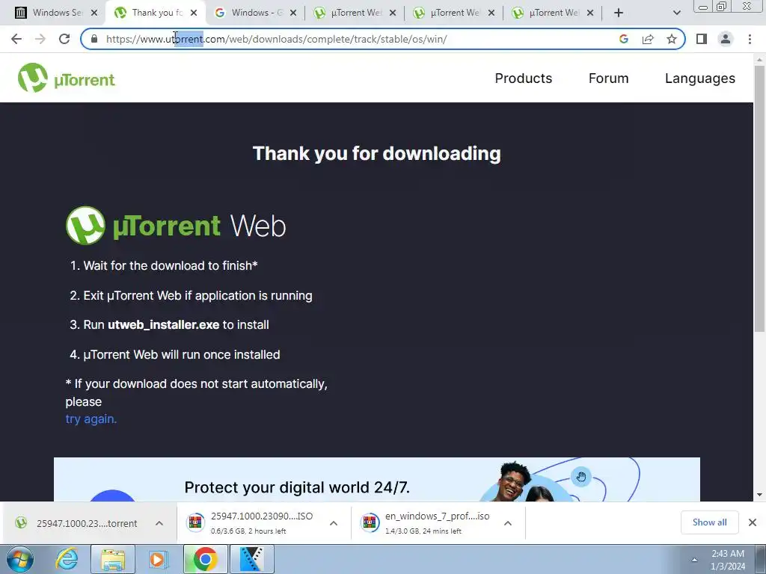
Task: Click the Chrome taskbar icon
Action: pos(205,559)
